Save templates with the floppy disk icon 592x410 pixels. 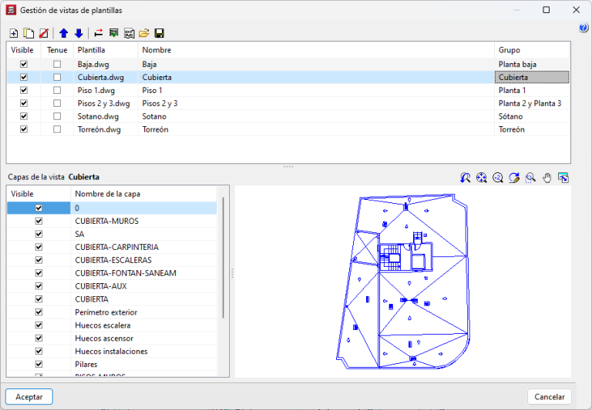point(160,33)
